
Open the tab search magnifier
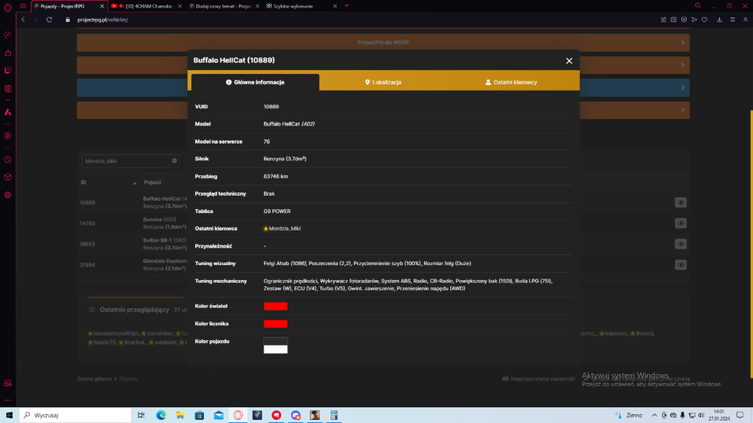[698, 6]
